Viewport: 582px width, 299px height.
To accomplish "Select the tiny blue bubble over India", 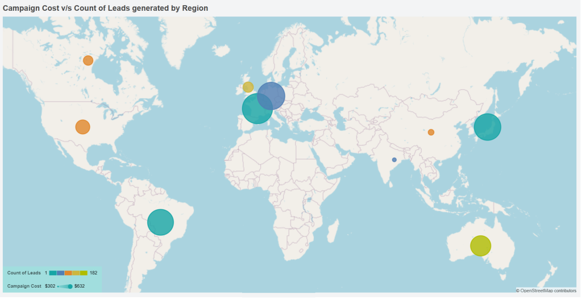I will coord(394,160).
